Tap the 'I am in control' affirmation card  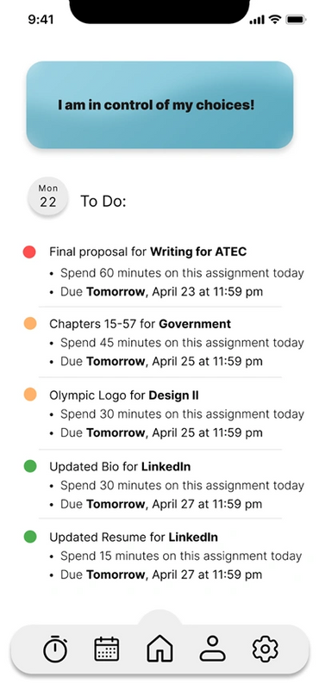[x=159, y=105]
